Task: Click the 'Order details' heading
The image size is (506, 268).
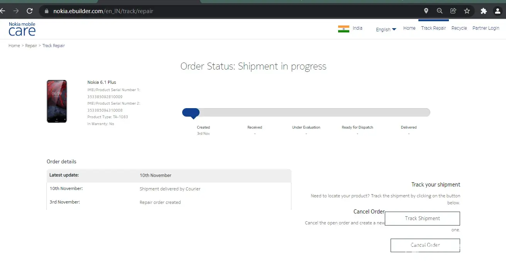Action: [x=61, y=161]
